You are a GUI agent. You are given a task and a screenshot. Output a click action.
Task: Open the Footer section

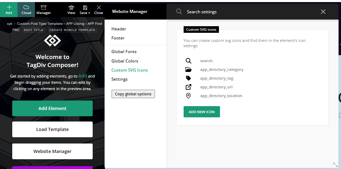pyautogui.click(x=118, y=38)
